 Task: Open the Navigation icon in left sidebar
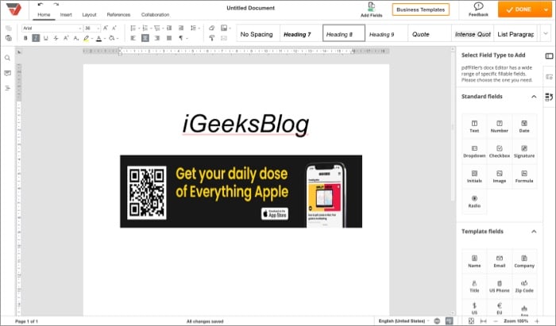7,88
